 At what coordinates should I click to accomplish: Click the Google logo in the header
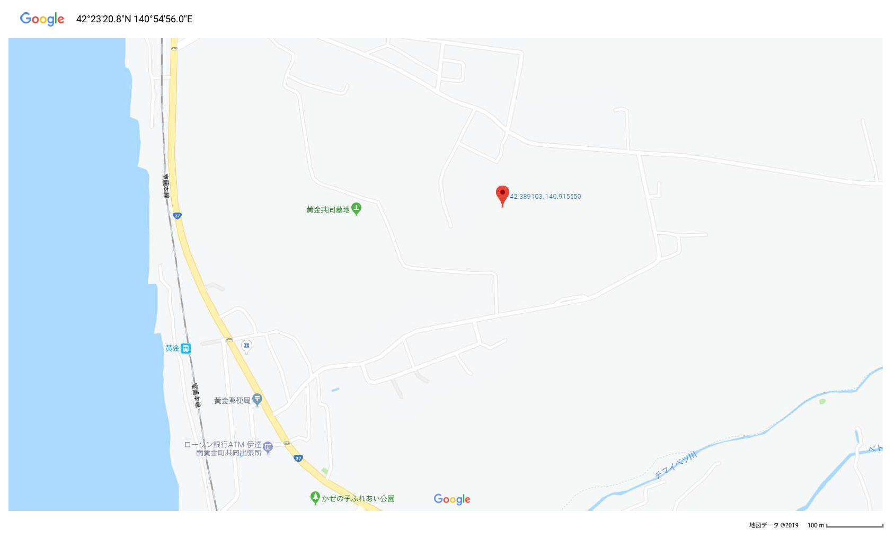42,19
